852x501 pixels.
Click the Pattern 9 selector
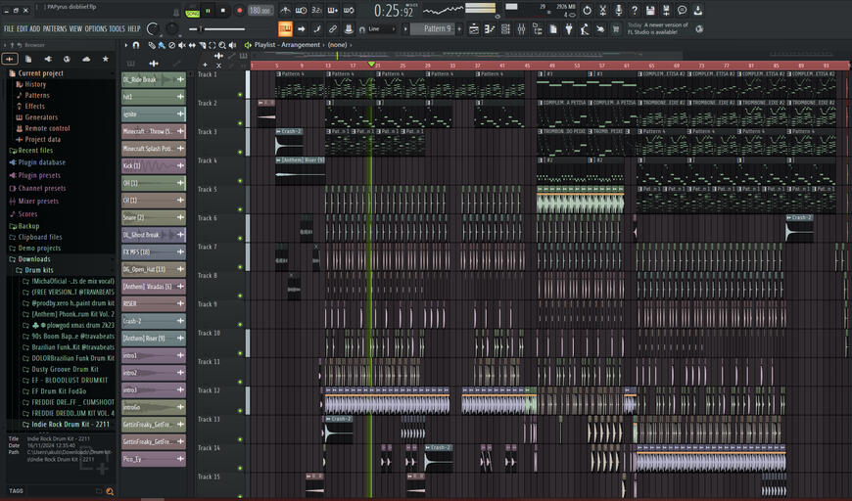(x=433, y=28)
